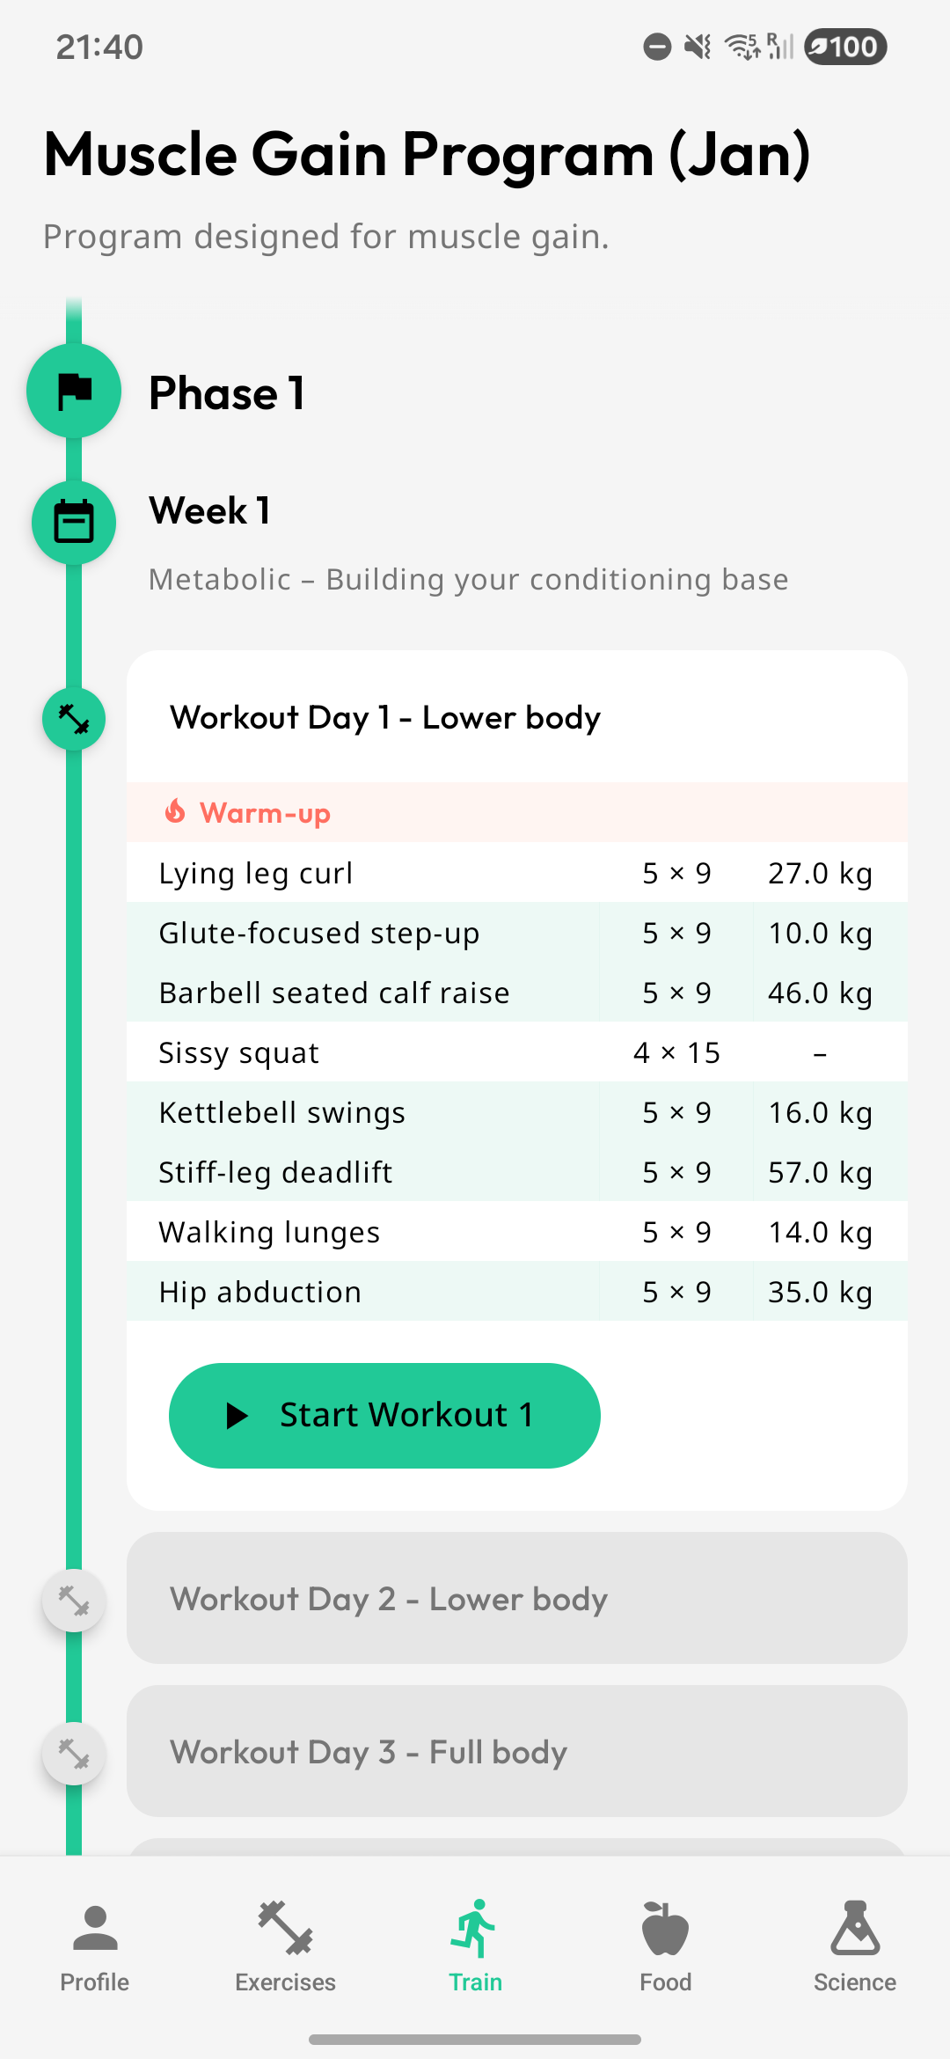Click the dumbbell icon beside Workout Day 1
950x2059 pixels.
click(x=74, y=718)
